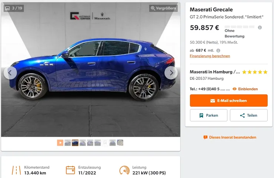Save the listing with Parken button
Screen dimensions: 274x178
208,115
